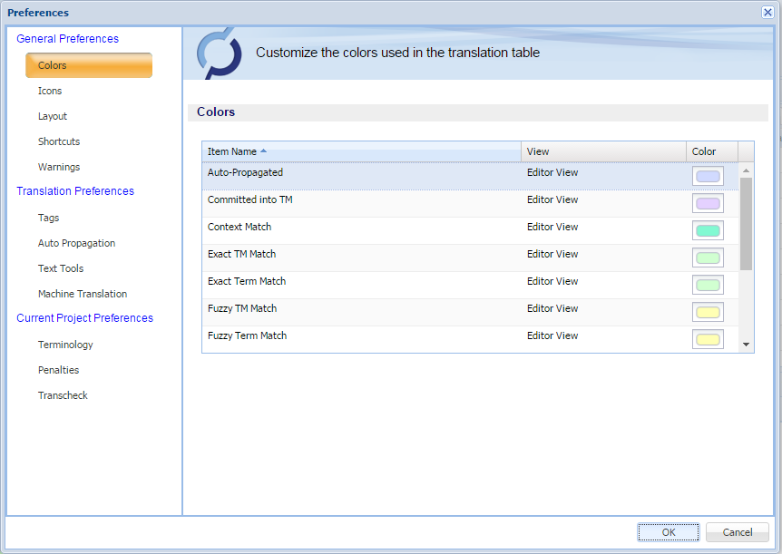Viewport: 782px width, 554px height.
Task: Click the Cancel button
Action: 737,532
